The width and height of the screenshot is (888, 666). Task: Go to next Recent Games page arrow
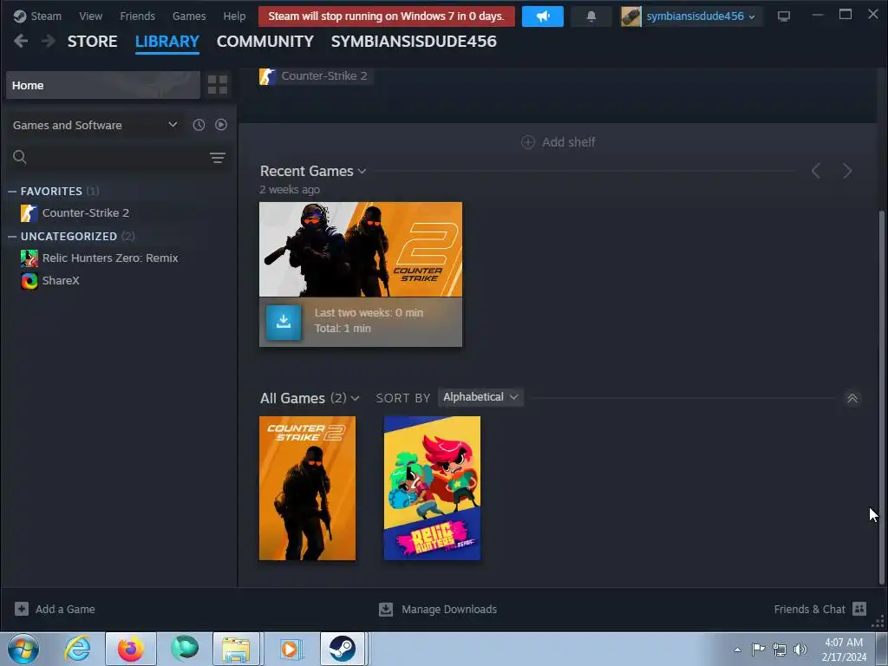[847, 171]
